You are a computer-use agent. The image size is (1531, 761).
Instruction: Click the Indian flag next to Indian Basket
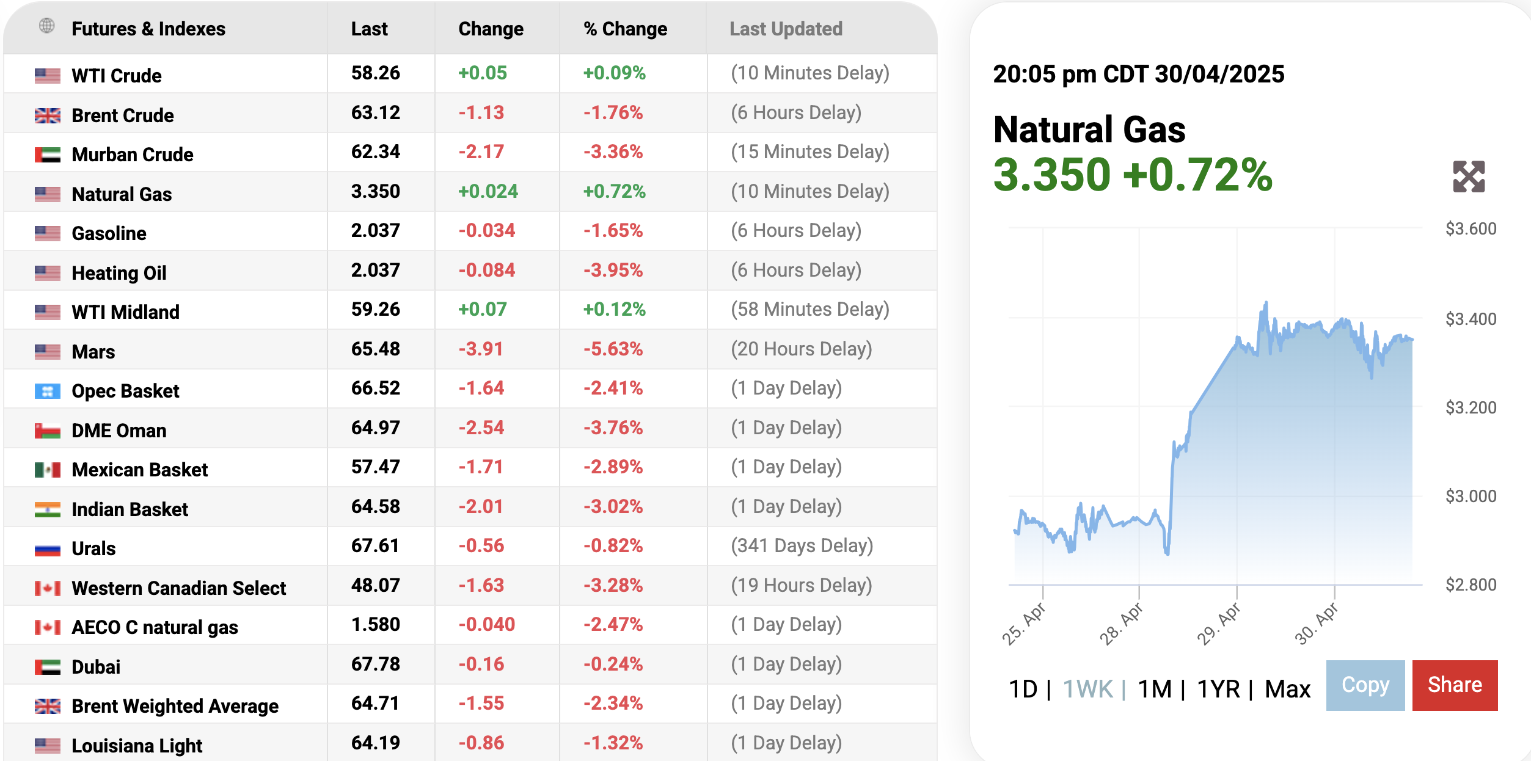click(48, 509)
